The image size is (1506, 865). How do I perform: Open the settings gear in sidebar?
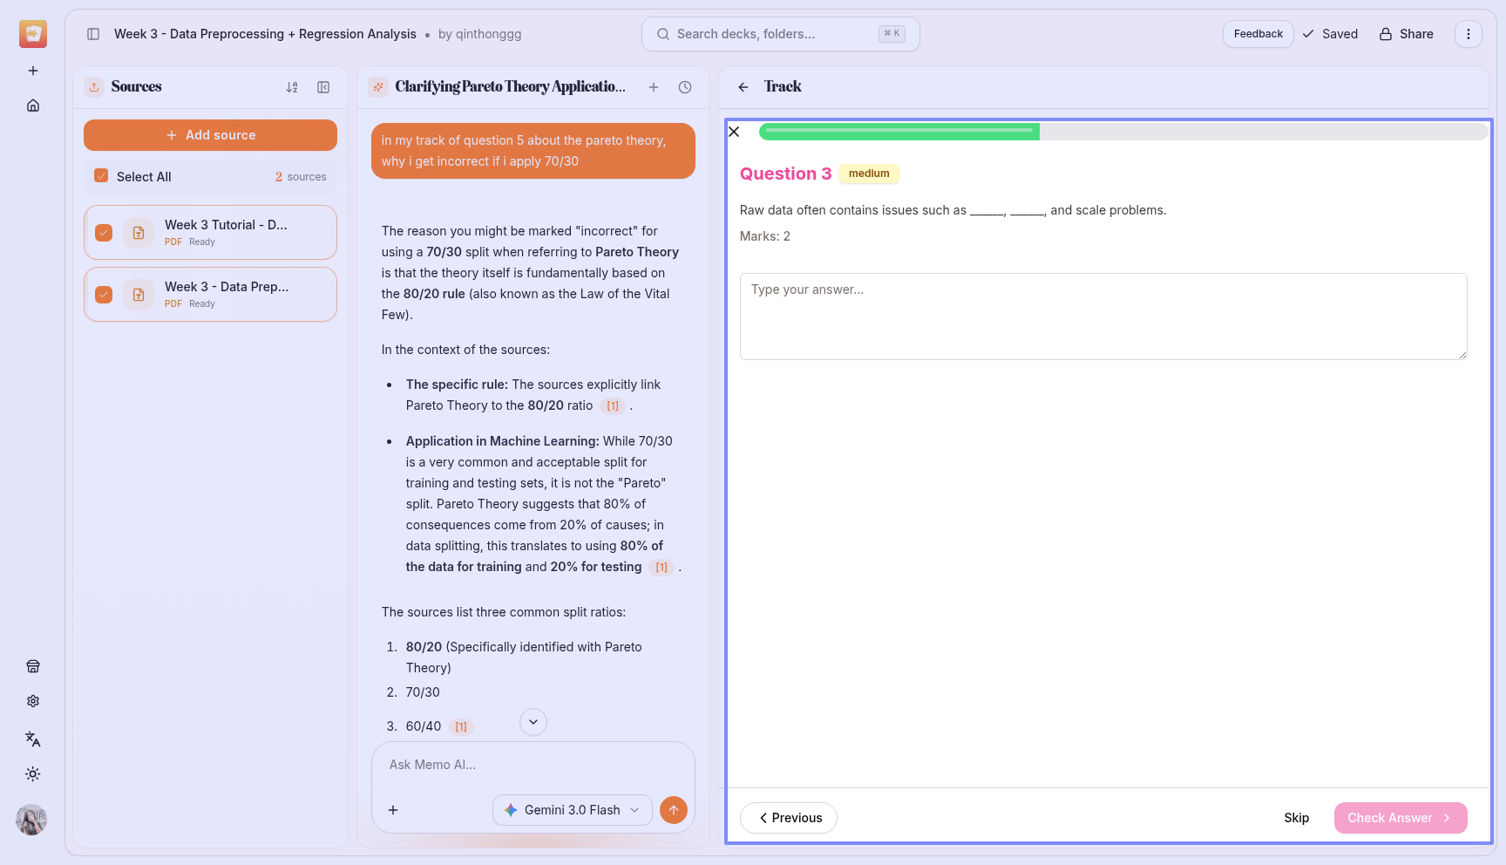(33, 701)
